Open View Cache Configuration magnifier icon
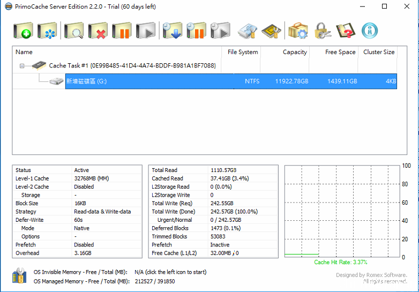419x292 pixels. [74, 31]
